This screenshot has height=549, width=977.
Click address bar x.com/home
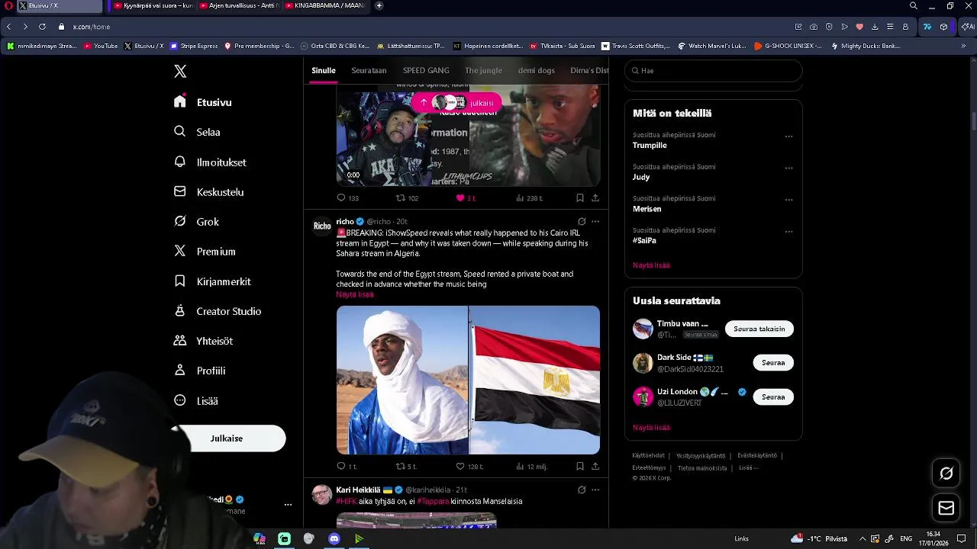[92, 27]
